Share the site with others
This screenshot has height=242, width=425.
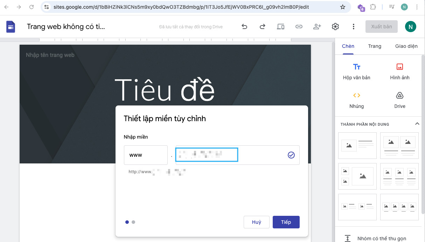tap(317, 26)
